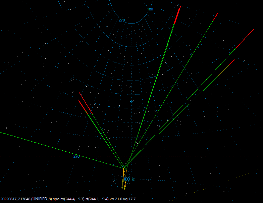Click the "270" label on the horizon line

[x=76, y=156]
